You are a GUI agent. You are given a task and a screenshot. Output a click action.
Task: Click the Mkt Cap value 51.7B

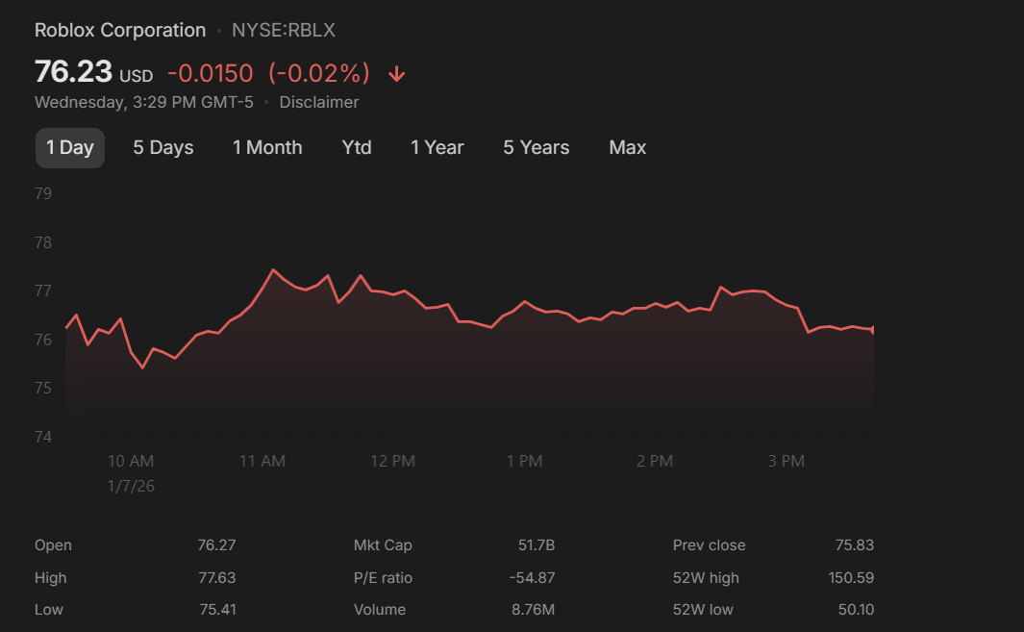pyautogui.click(x=537, y=545)
